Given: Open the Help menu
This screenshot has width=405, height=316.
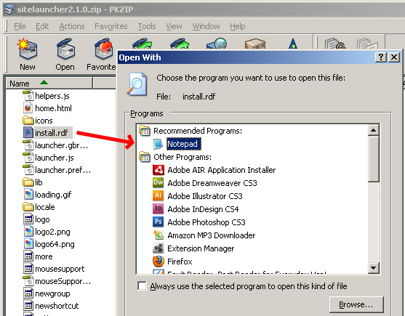Looking at the screenshot, I should [238, 26].
